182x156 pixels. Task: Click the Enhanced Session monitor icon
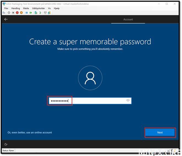tap(45, 13)
